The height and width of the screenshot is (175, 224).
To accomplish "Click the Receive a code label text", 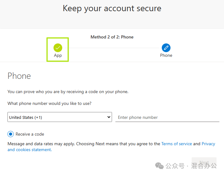I will tap(30, 134).
